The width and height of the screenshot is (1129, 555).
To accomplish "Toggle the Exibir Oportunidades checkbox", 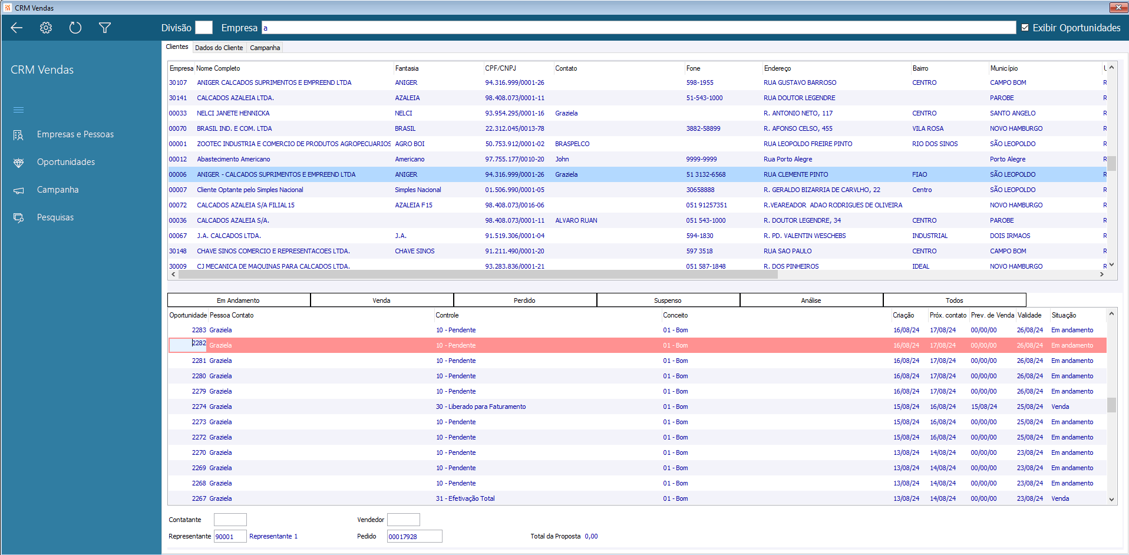I will [1025, 28].
